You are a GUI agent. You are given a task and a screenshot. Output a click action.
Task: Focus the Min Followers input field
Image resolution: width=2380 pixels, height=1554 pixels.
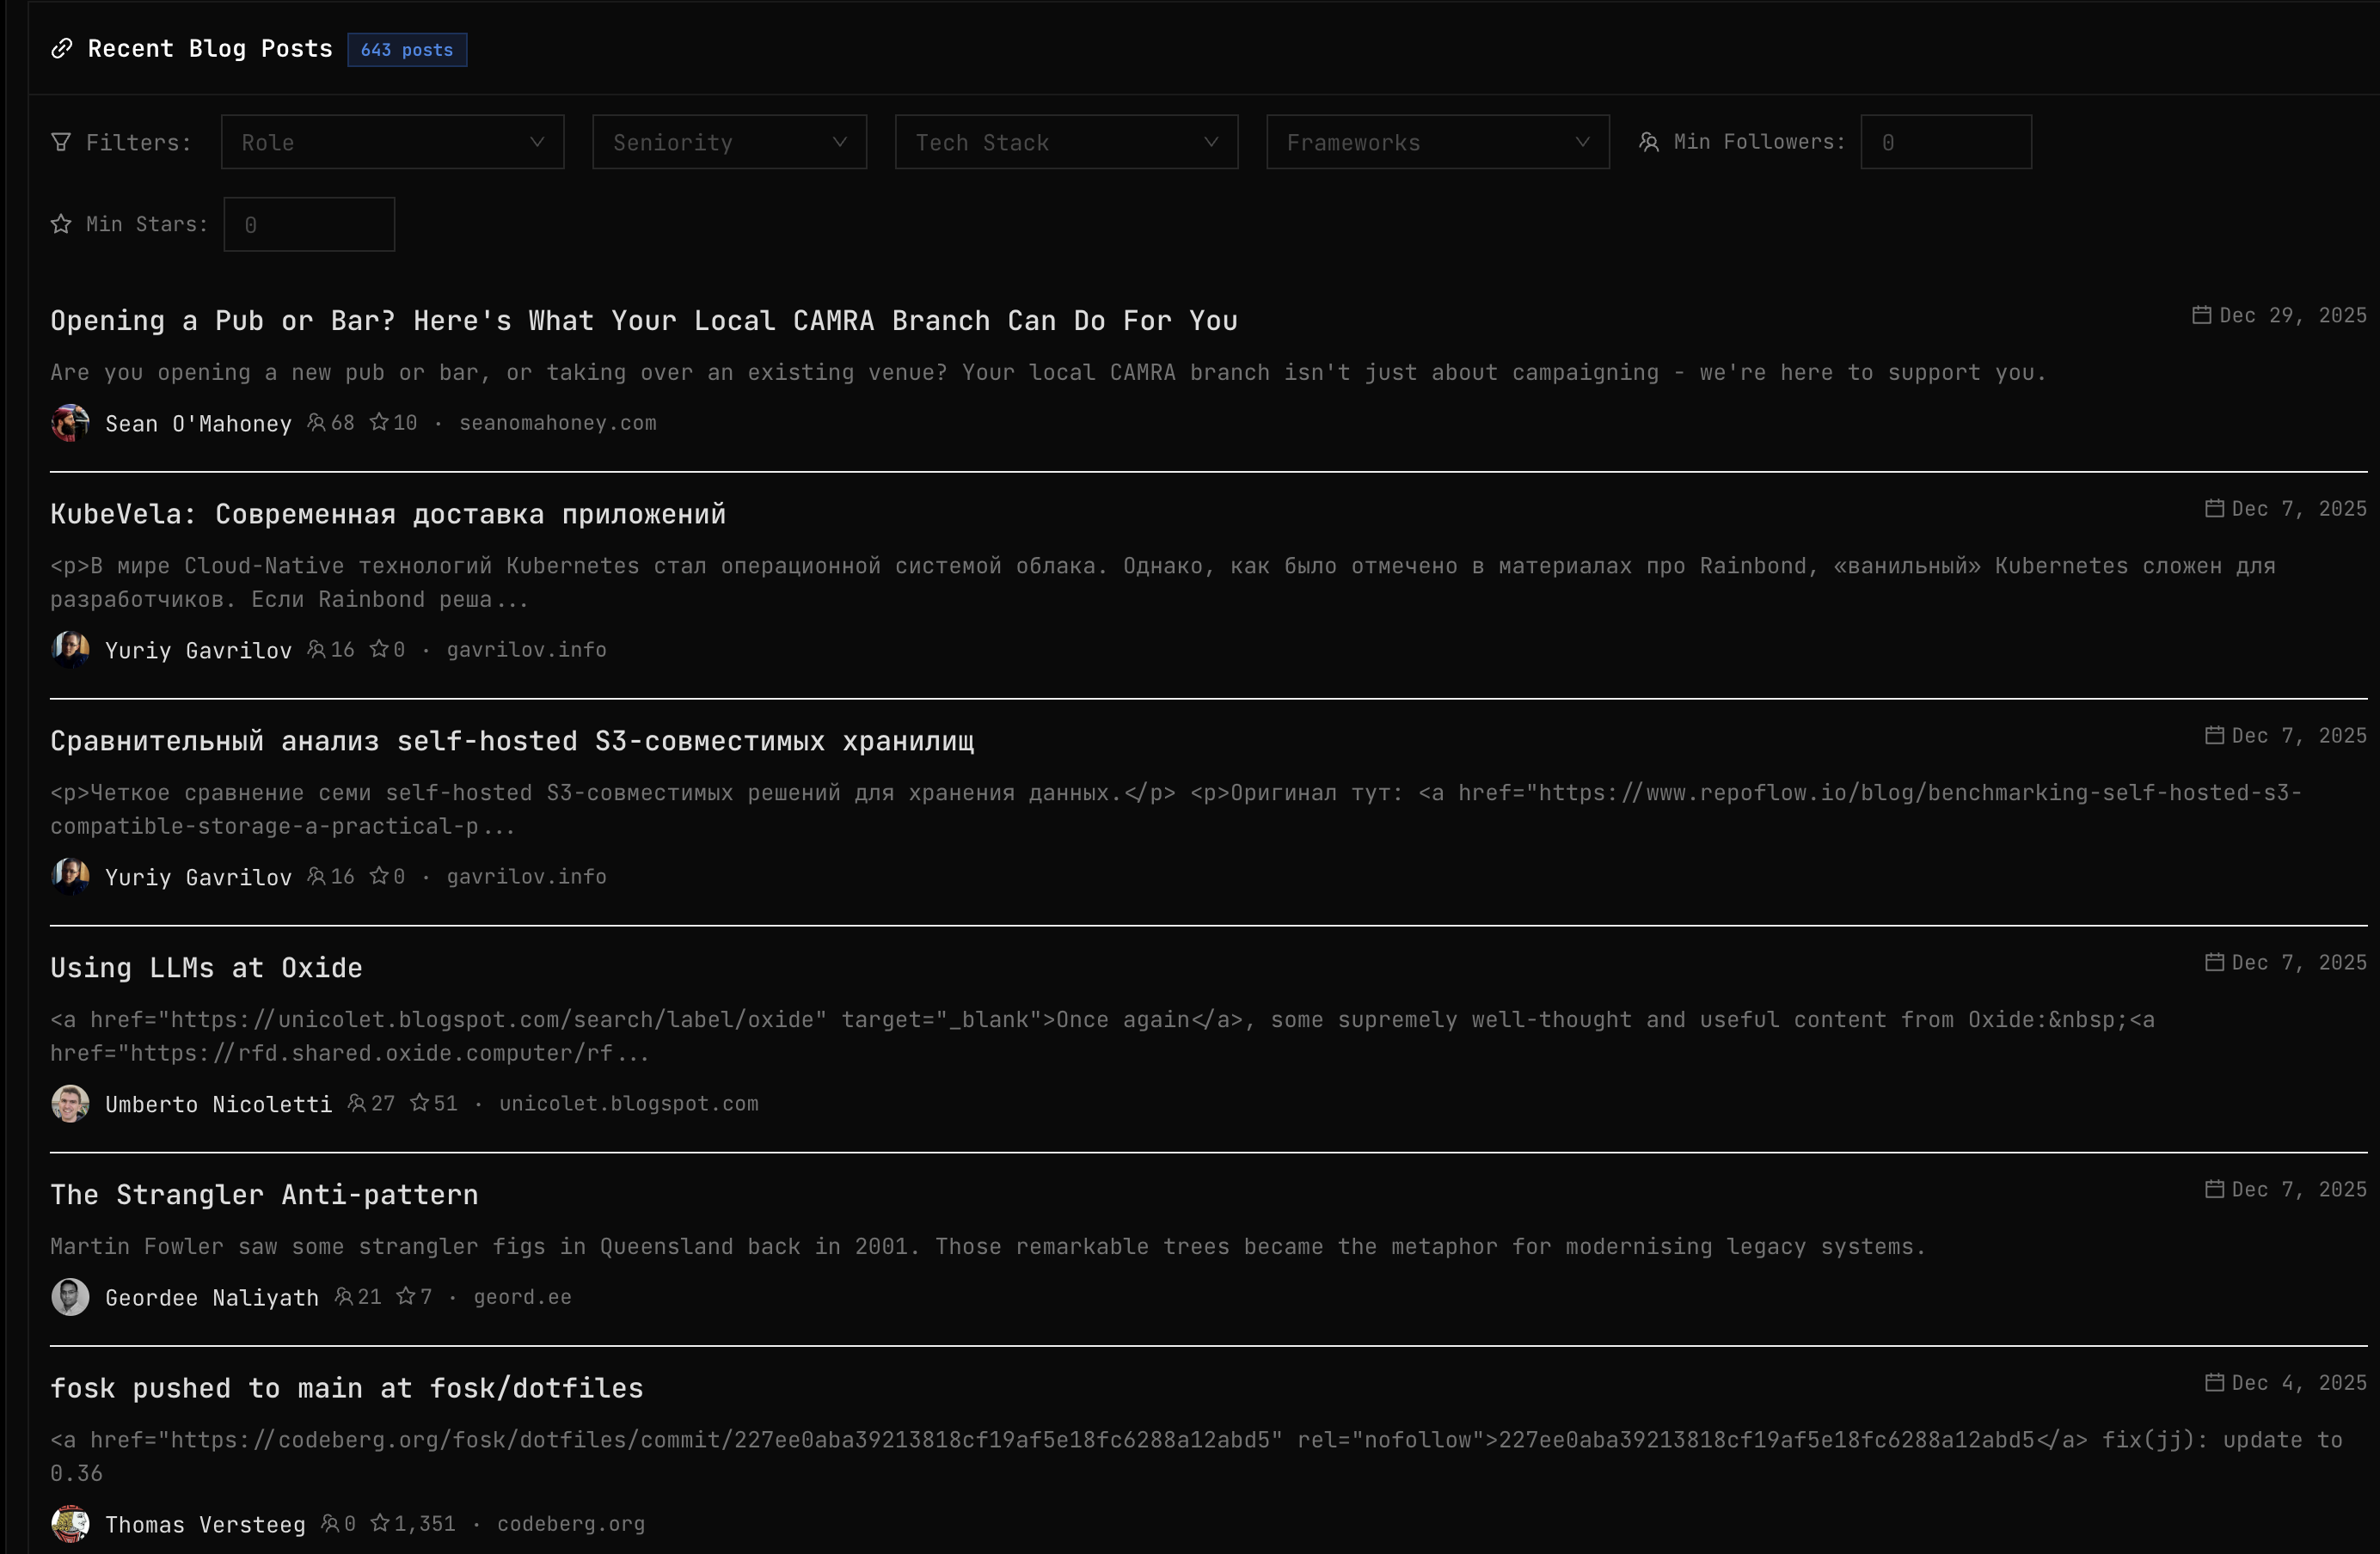1945,142
